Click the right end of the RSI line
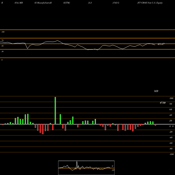 [x=155, y=45]
